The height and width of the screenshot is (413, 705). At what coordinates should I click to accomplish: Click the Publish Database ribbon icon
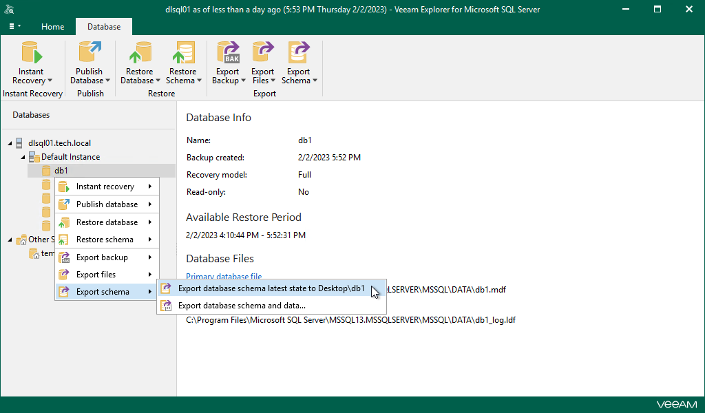90,52
